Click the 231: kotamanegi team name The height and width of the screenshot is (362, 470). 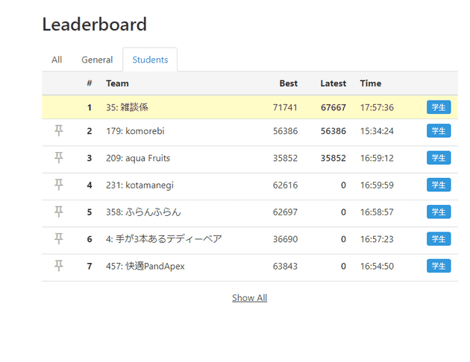(x=140, y=185)
